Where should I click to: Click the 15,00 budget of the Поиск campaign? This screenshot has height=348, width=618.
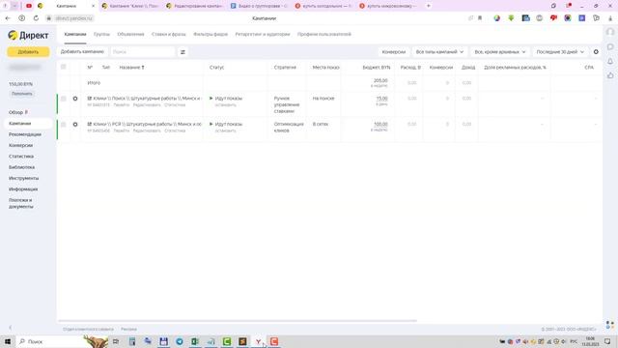(381, 99)
